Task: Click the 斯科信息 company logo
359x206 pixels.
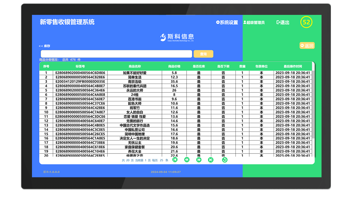Action: tap(177, 37)
